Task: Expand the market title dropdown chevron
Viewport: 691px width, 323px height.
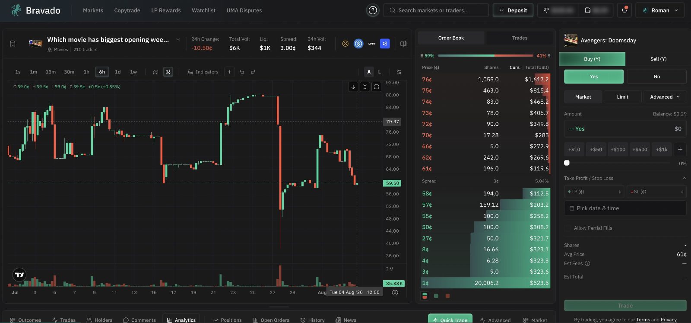Action: point(178,40)
